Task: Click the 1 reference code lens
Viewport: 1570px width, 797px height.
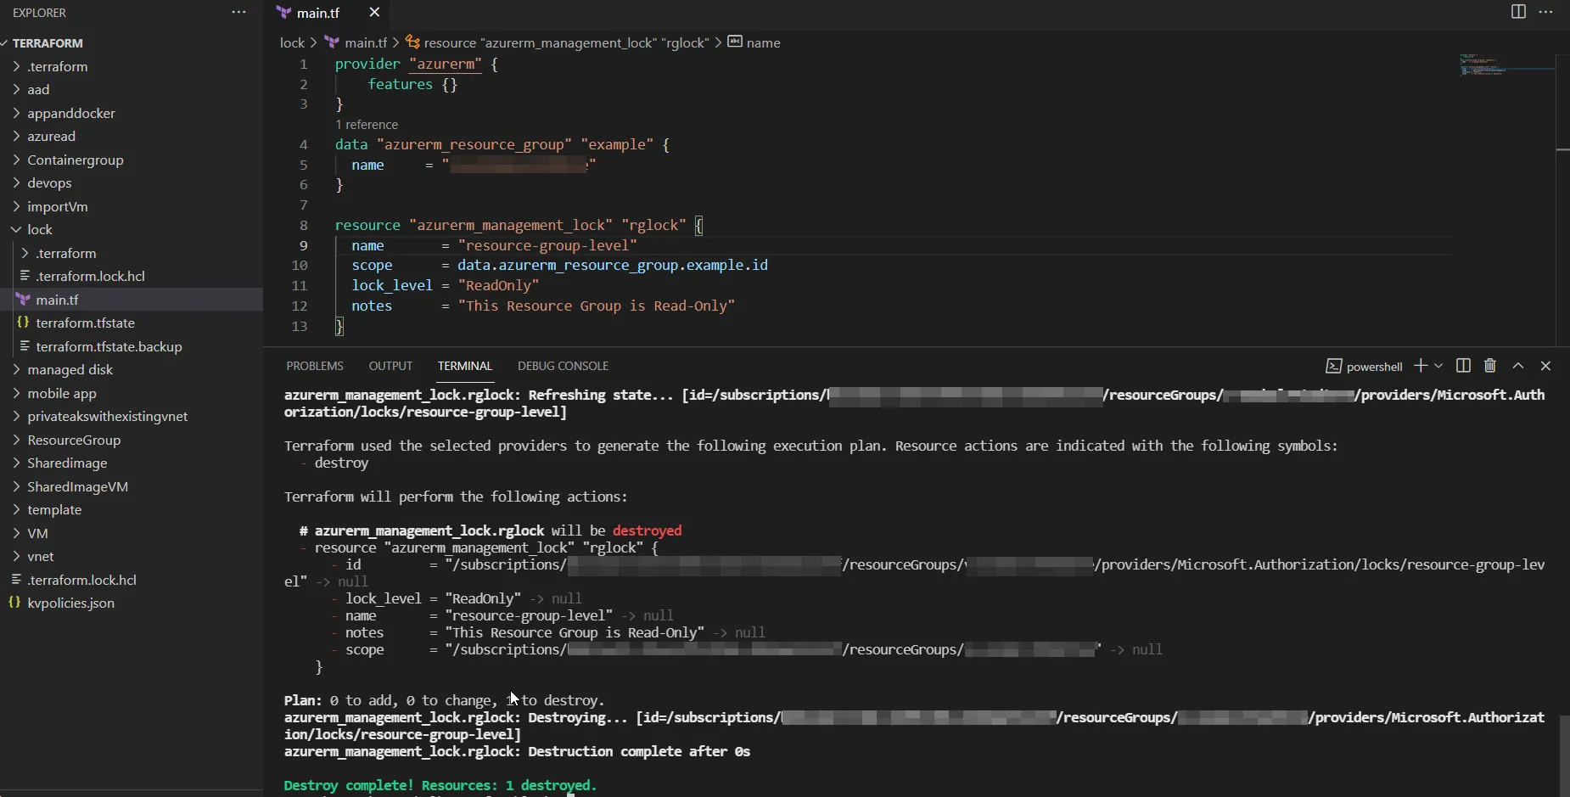Action: (x=367, y=125)
